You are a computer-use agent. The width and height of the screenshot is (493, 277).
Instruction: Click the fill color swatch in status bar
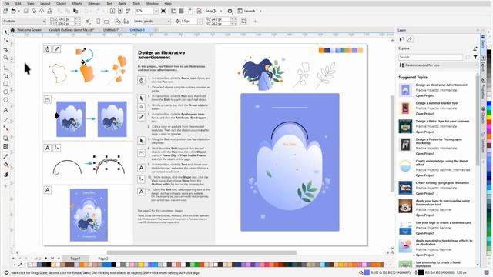coord(367,272)
